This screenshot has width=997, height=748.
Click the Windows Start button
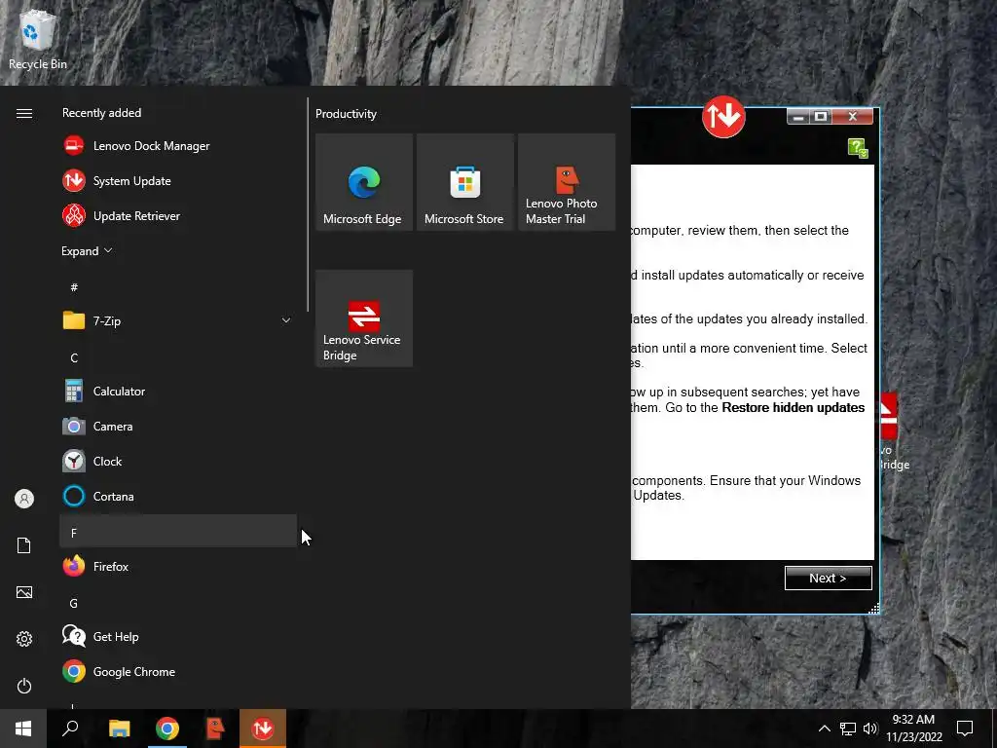pos(23,729)
